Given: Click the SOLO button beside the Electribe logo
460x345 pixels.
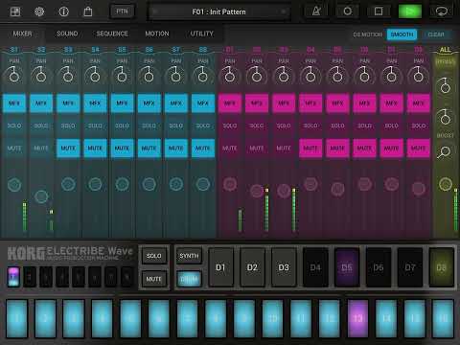Looking at the screenshot, I should point(154,256).
